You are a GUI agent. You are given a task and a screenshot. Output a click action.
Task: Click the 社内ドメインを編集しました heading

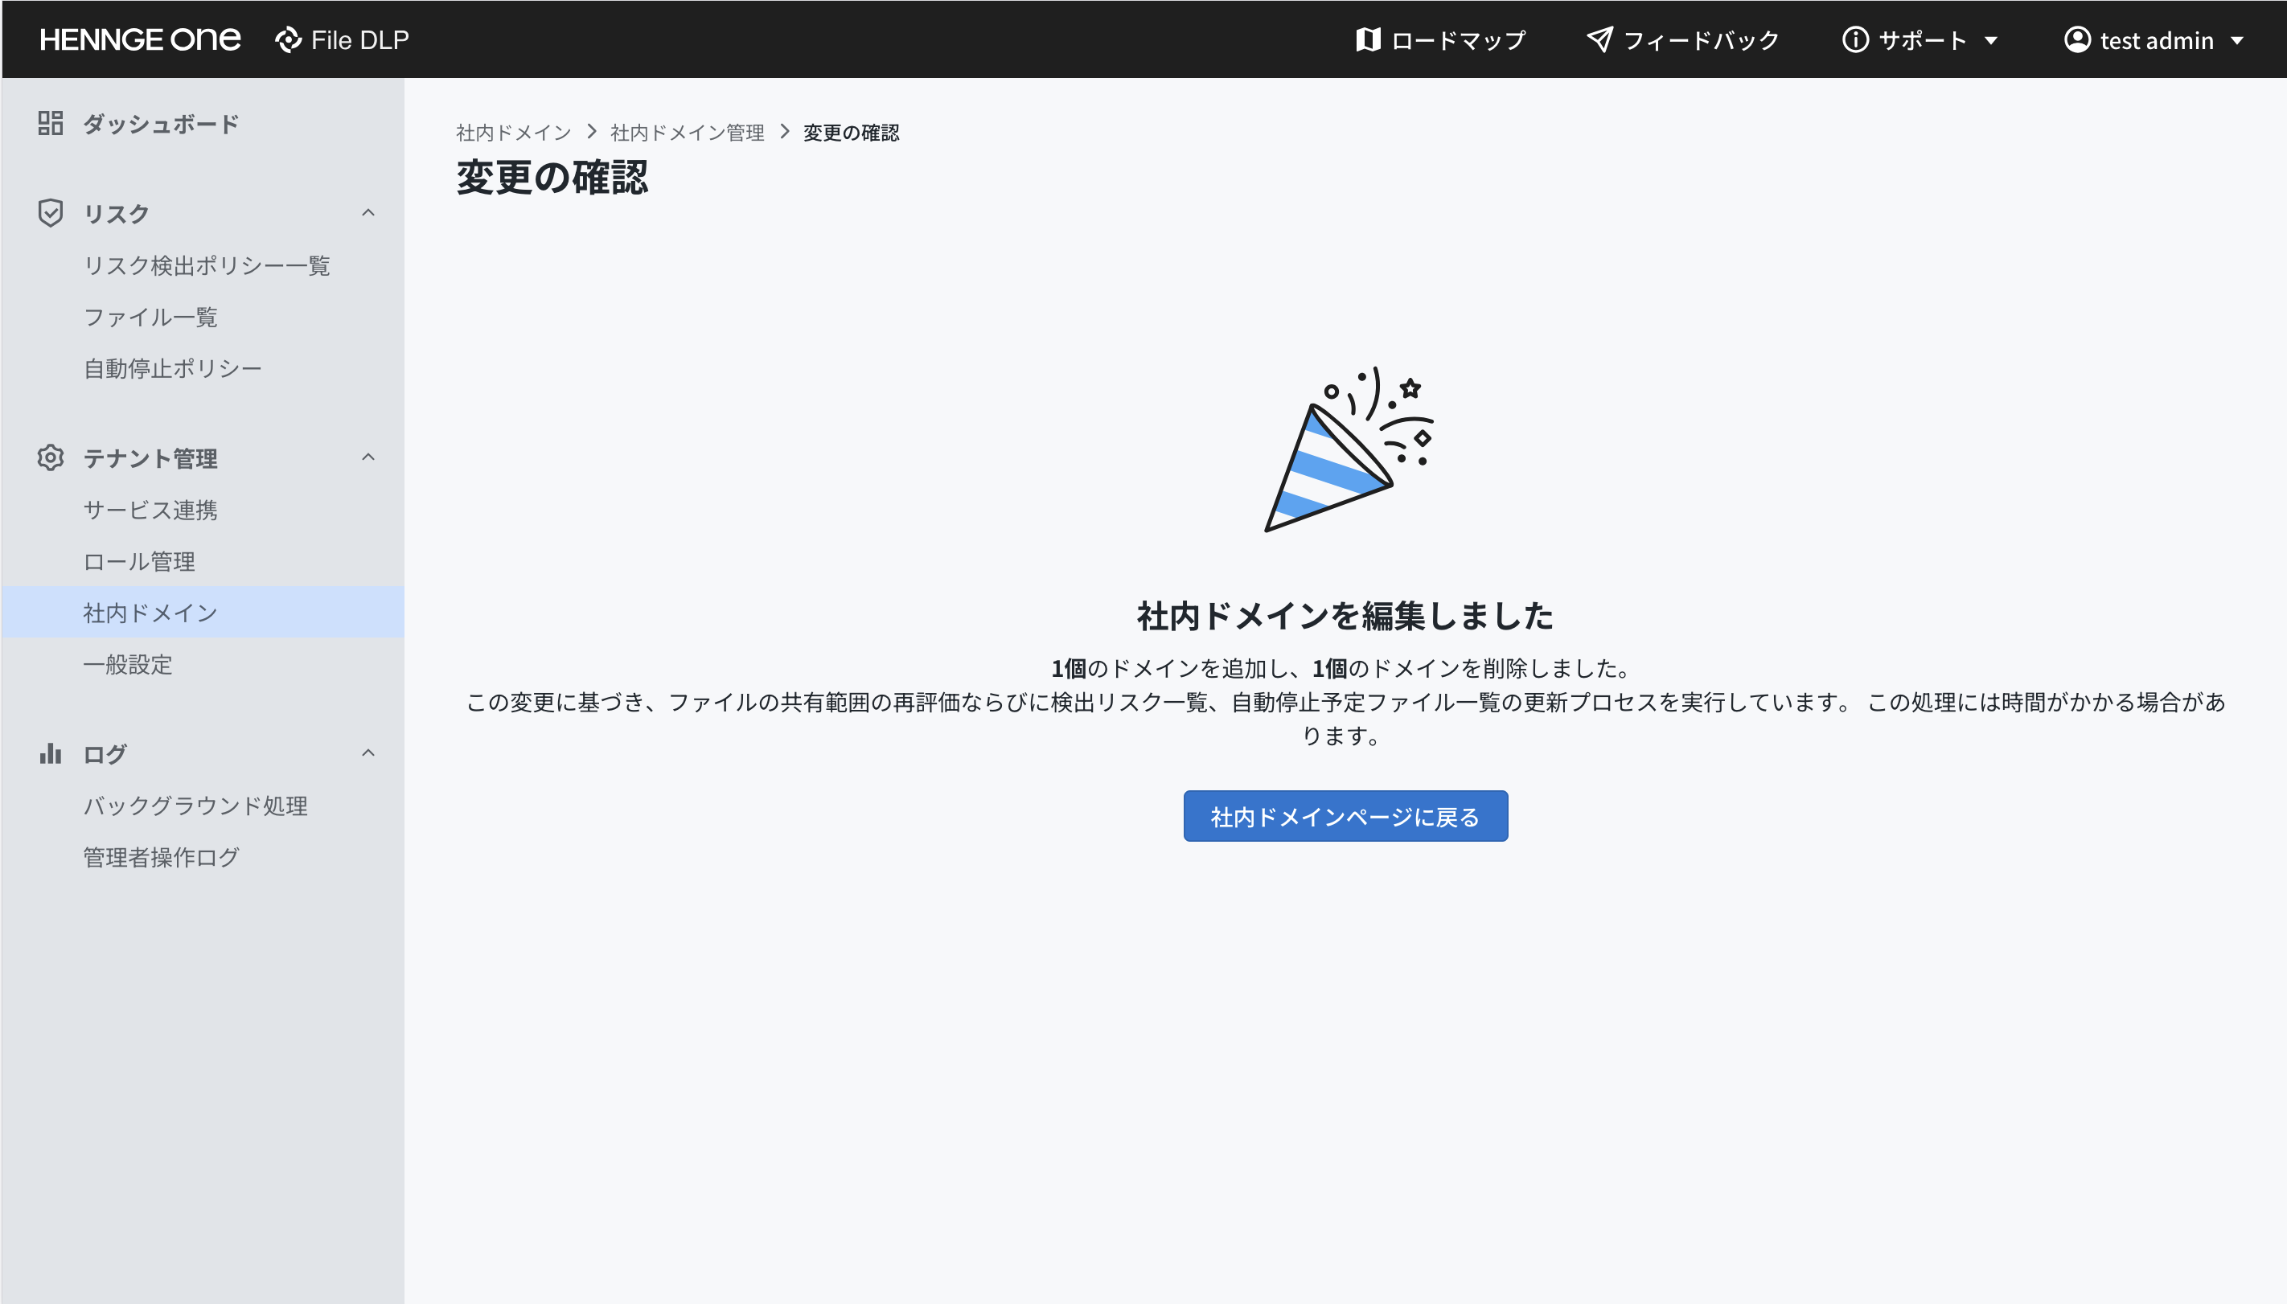click(1345, 615)
